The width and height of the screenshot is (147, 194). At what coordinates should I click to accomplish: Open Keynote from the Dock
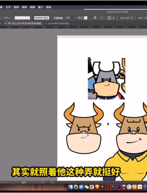pyautogui.click(x=124, y=187)
